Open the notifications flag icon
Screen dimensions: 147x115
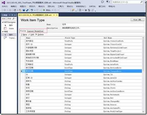107,2
